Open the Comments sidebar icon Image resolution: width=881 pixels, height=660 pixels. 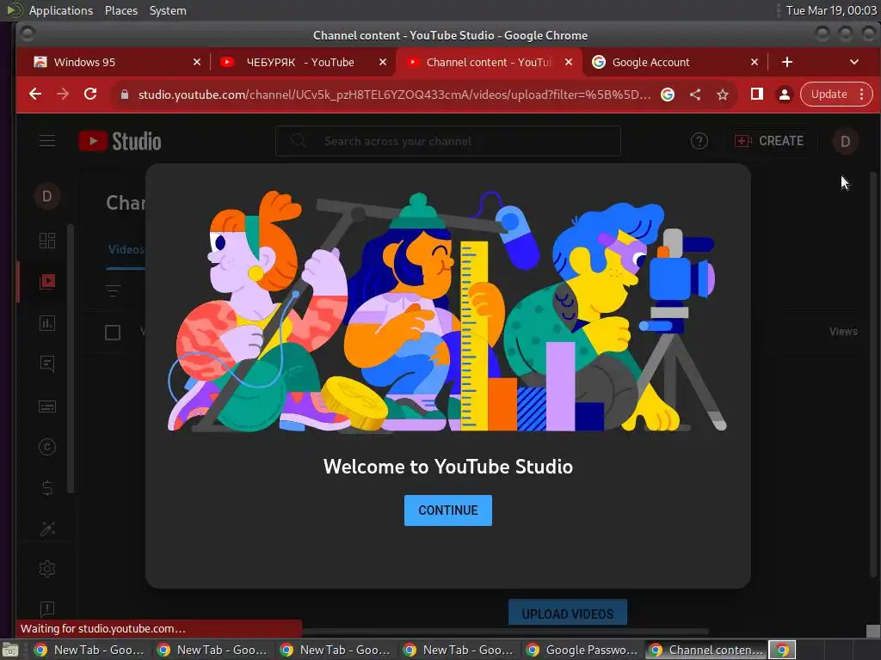pyautogui.click(x=47, y=364)
